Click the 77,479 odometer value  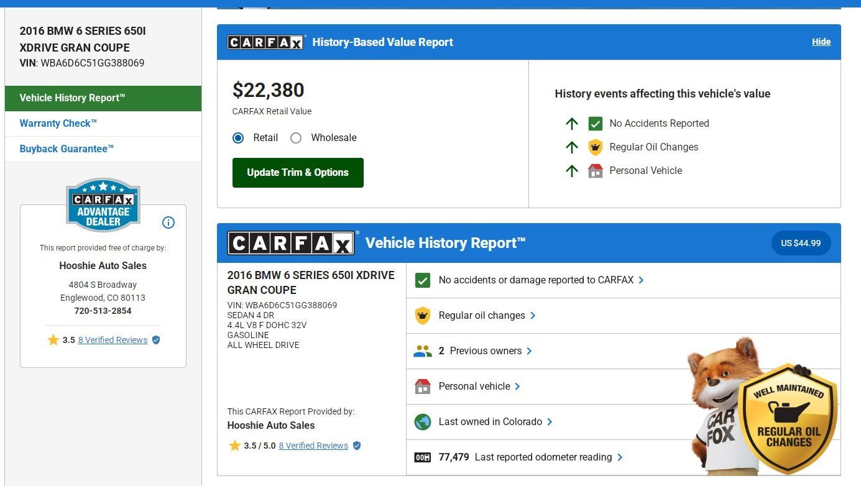[x=454, y=457]
